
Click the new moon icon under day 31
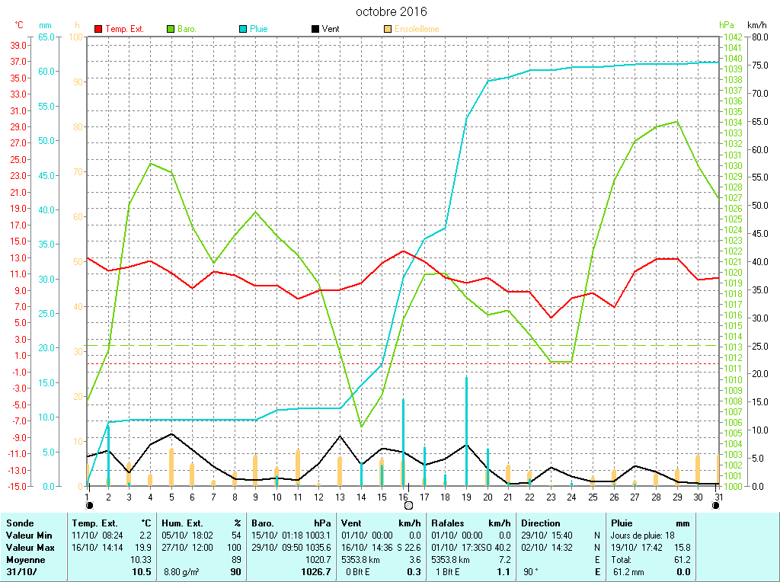pos(715,504)
